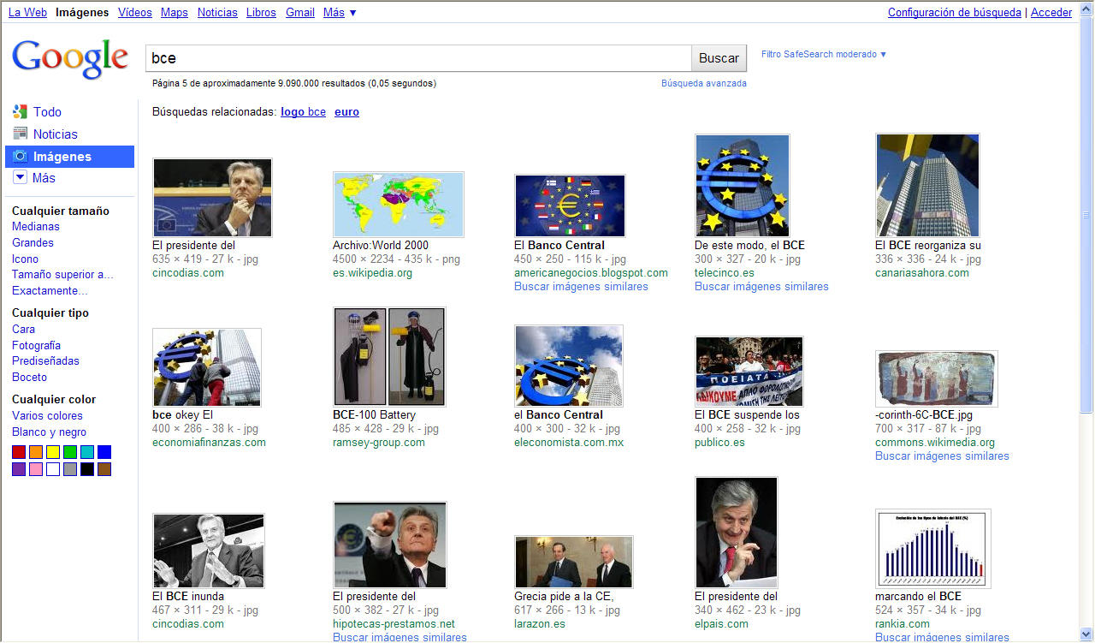Select the Todo icon in sidebar
The width and height of the screenshot is (1095, 643).
point(21,111)
